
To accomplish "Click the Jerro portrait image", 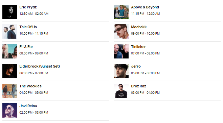I will [121, 71].
